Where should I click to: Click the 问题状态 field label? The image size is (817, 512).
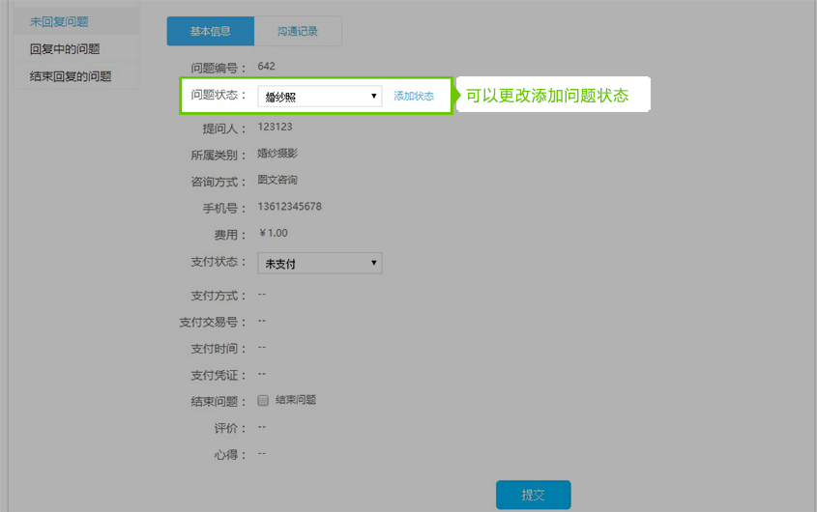tap(219, 96)
